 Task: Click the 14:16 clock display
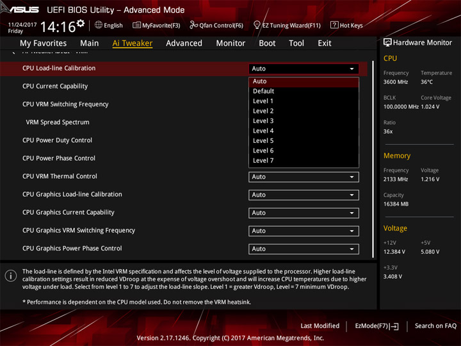pyautogui.click(x=58, y=27)
